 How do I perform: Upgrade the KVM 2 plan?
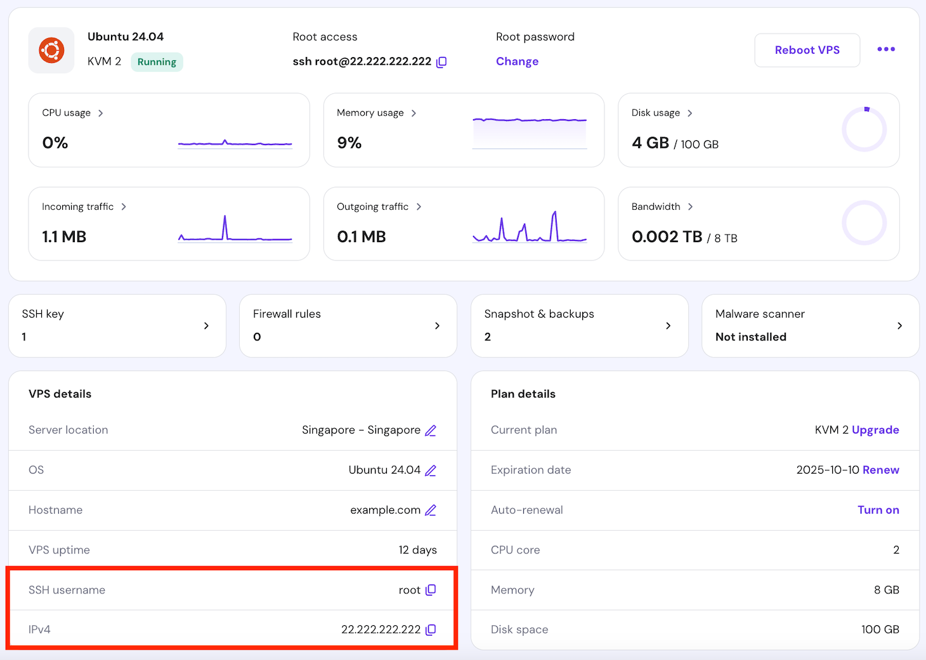[x=875, y=430]
